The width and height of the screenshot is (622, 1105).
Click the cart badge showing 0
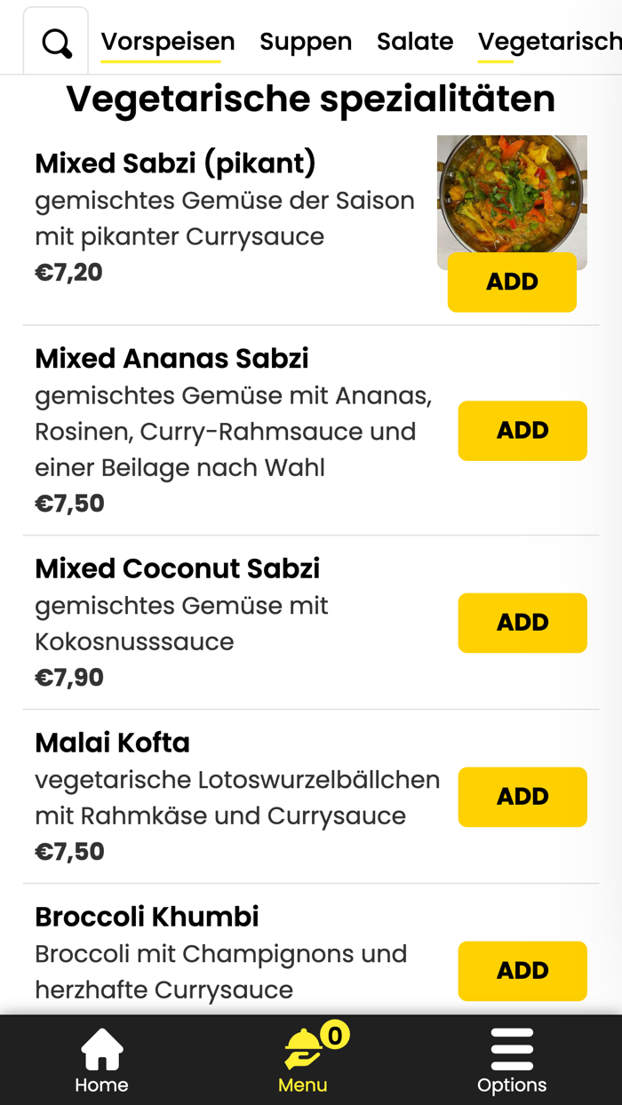335,1034
